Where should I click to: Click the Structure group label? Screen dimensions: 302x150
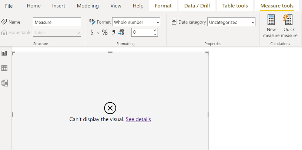click(40, 44)
